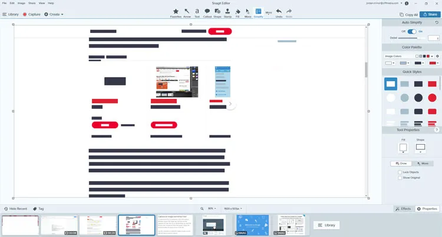Open the Favorites tool
Screen dimensions: 442x237
tap(176, 13)
